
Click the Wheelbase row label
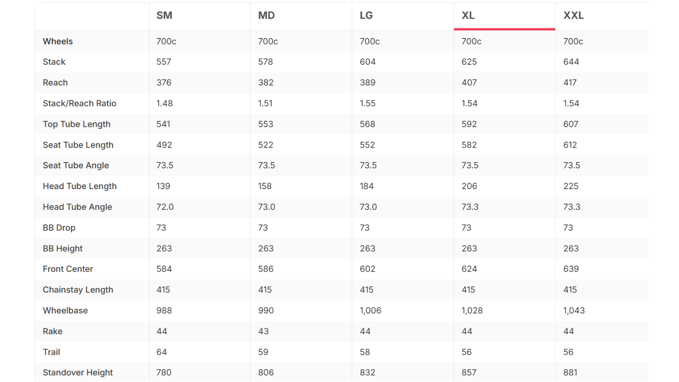(65, 311)
